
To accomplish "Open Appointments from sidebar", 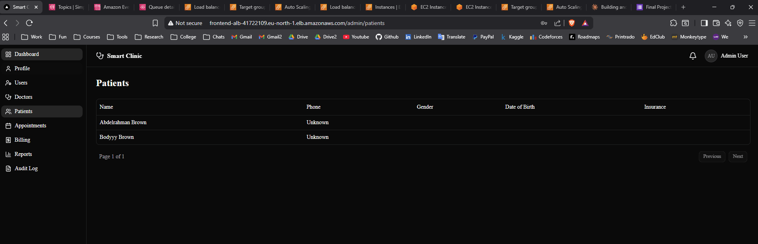I will coord(42,126).
